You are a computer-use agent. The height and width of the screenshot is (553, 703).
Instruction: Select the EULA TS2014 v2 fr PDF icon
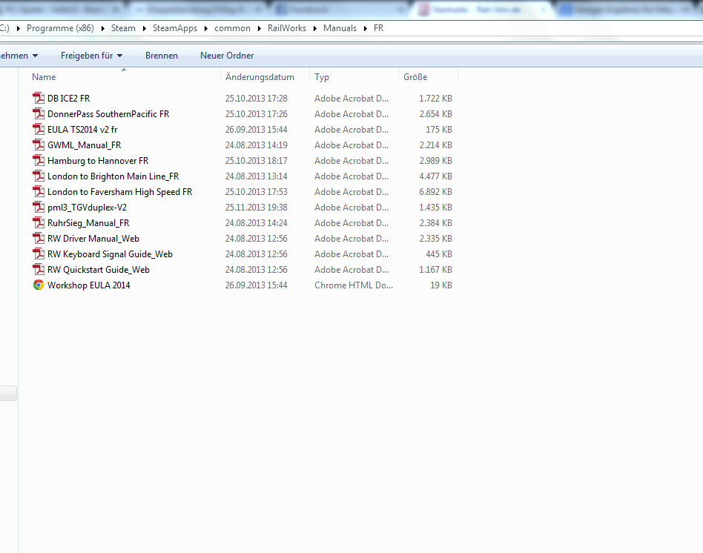(39, 130)
